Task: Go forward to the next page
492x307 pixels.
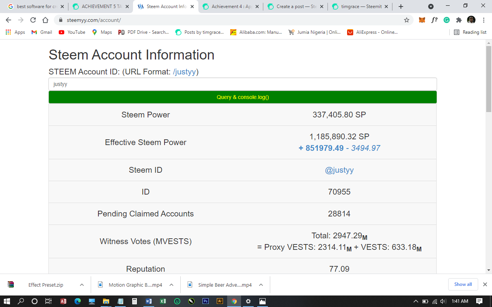Action: click(x=21, y=20)
